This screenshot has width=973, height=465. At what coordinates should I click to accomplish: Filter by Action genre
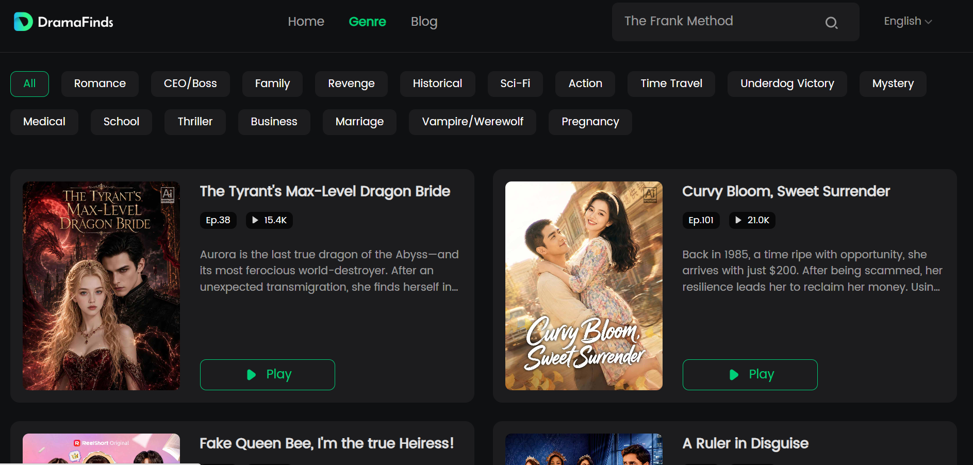pos(585,84)
